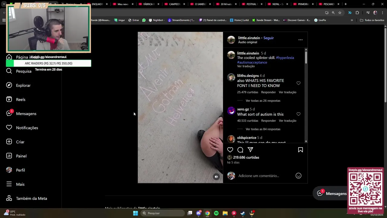Bookmark this page with star icon
This screenshot has height=218, width=387.
point(340,13)
